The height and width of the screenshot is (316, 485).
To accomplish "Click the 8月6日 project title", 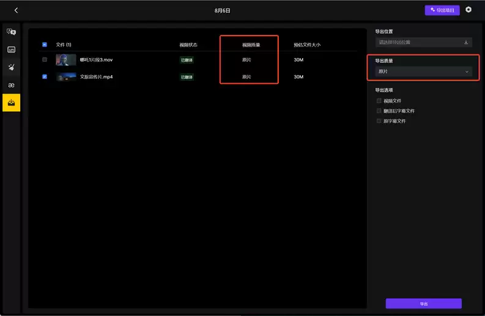I will click(x=223, y=10).
